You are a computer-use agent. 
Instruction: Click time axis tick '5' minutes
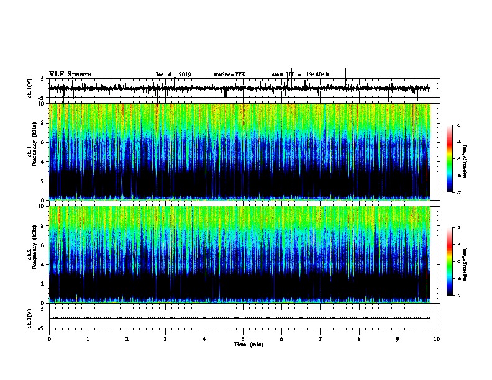pyautogui.click(x=243, y=339)
